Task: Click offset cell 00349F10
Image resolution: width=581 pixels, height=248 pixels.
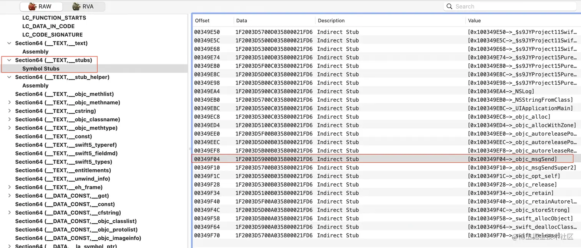Action: [x=207, y=168]
